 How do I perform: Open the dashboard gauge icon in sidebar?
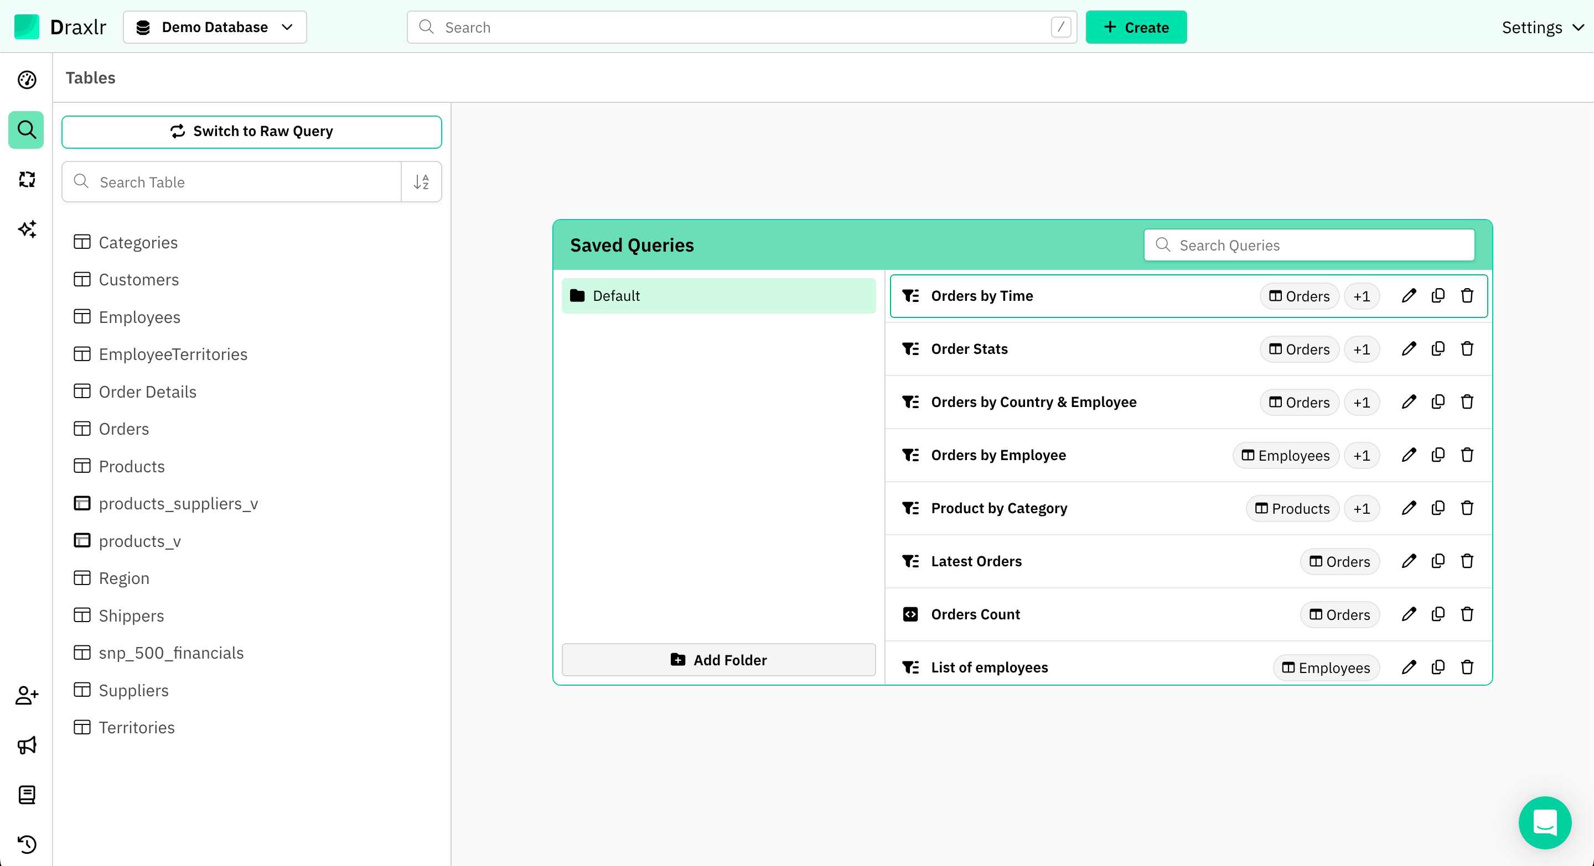[x=27, y=80]
